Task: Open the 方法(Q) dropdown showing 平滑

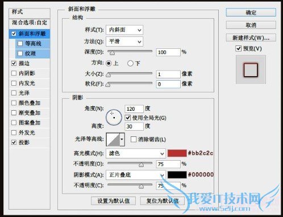Action: (124, 41)
